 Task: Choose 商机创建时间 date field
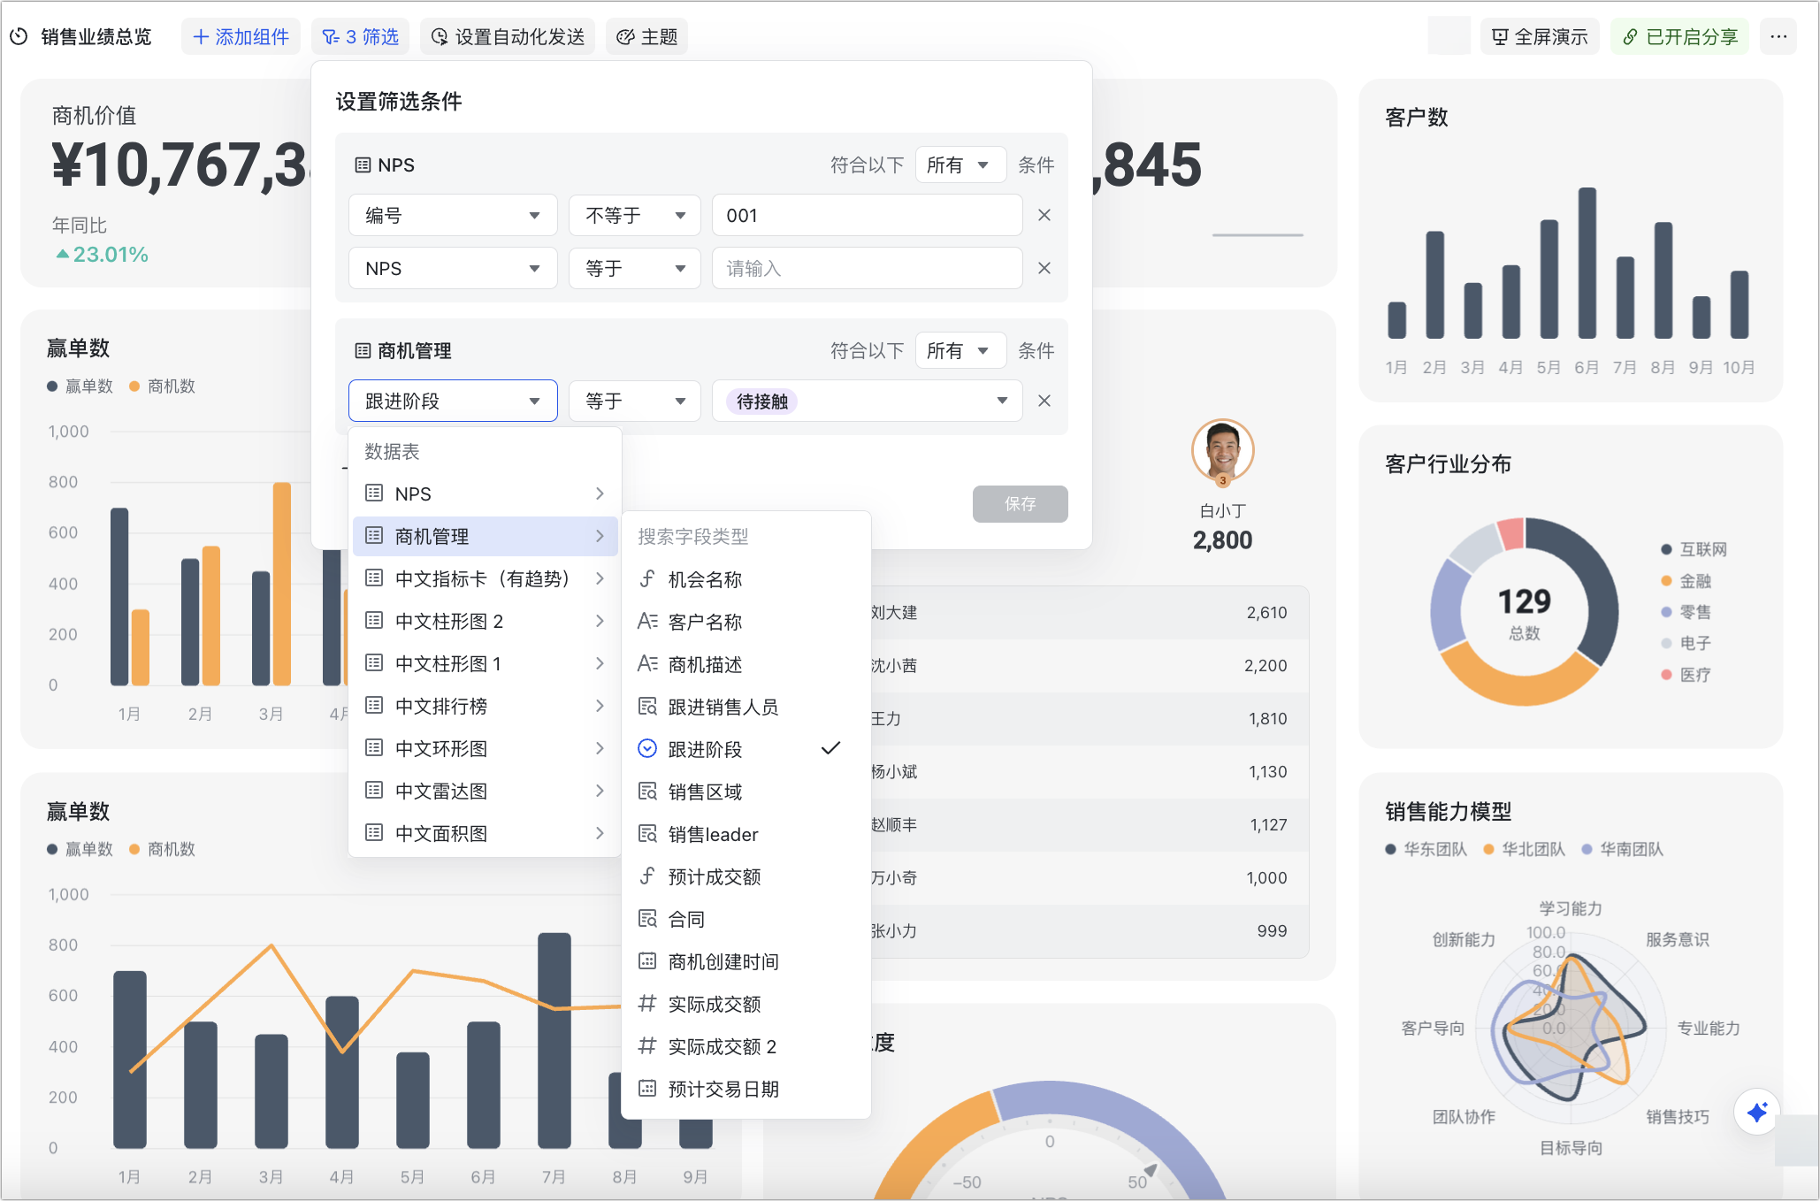pos(746,961)
